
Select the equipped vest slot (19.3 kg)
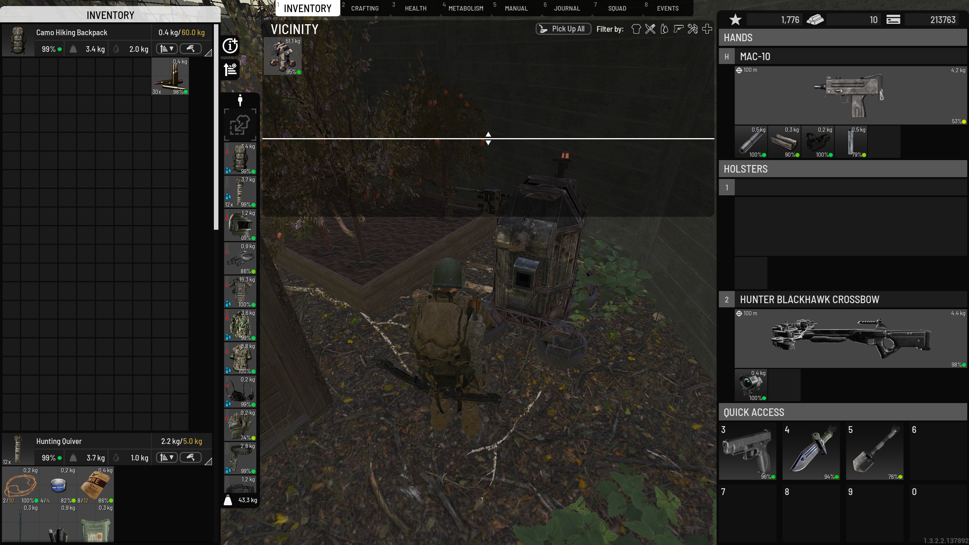pos(240,292)
